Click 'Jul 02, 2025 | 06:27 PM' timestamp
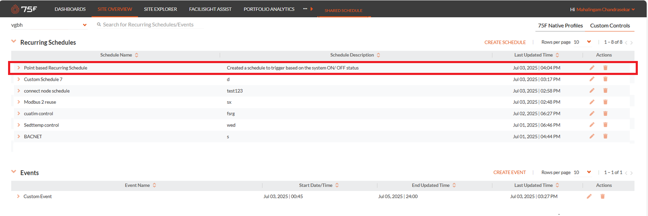Screen dimensions: 648x216 pyautogui.click(x=536, y=114)
